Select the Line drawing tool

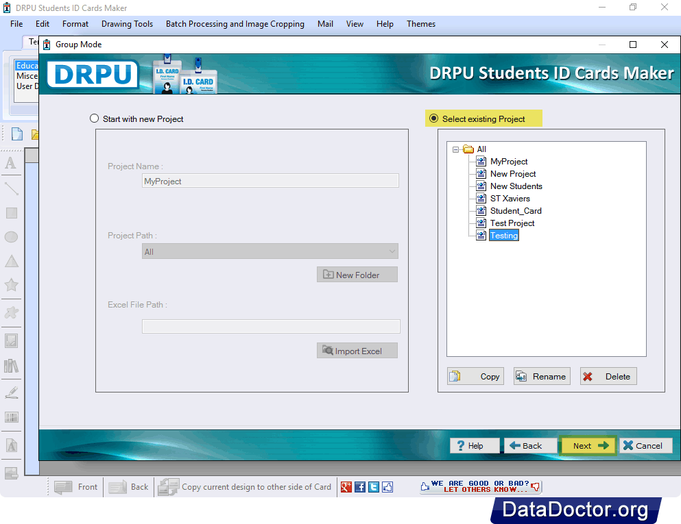(11, 188)
